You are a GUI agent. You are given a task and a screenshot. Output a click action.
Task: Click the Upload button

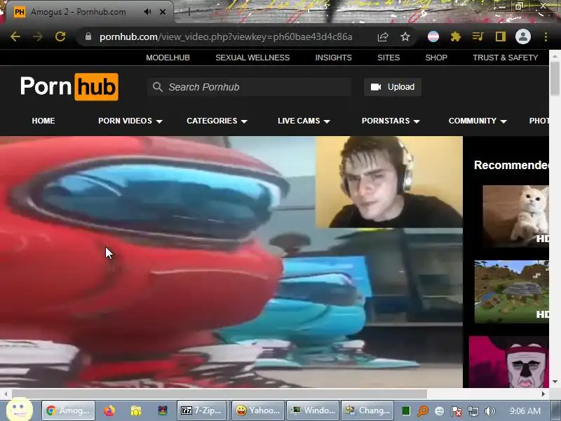click(393, 87)
